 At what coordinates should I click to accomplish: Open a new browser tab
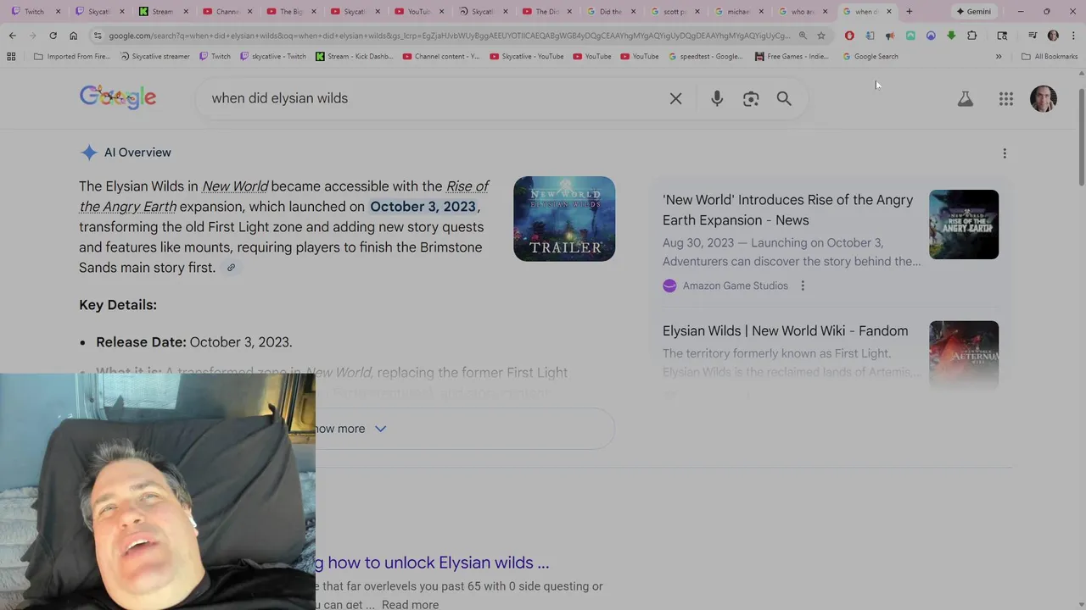[909, 11]
